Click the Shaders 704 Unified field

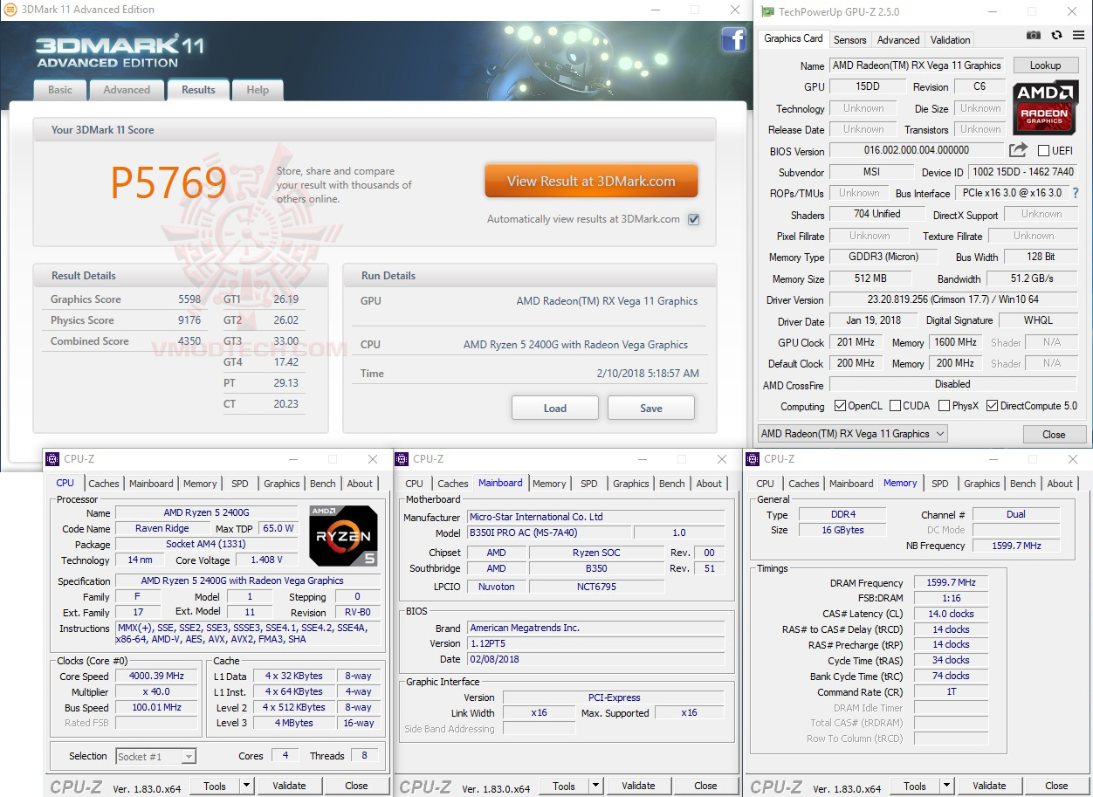(877, 214)
